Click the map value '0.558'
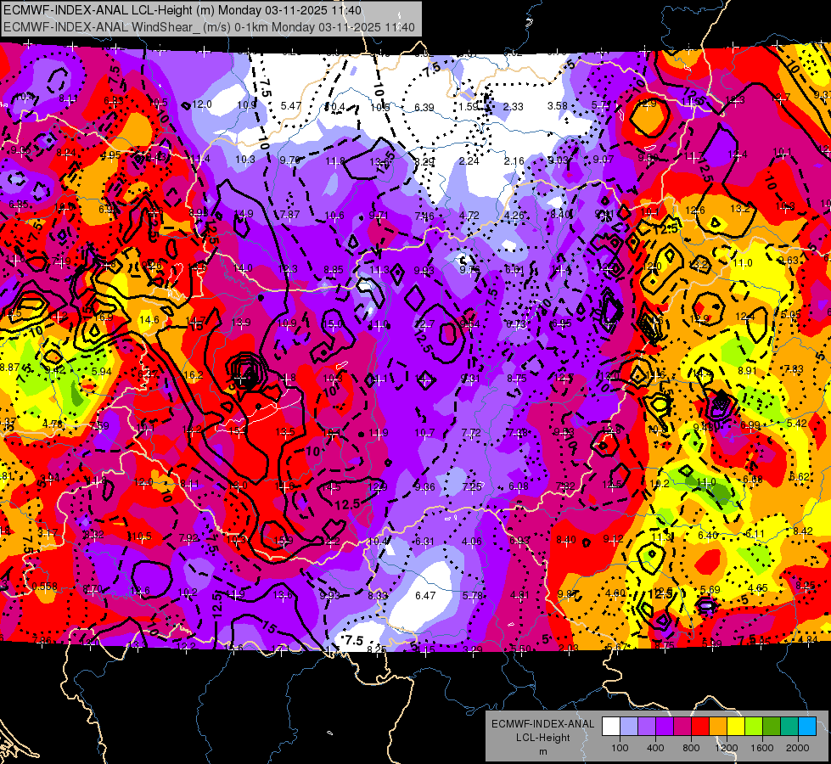831x764 pixels. [44, 586]
